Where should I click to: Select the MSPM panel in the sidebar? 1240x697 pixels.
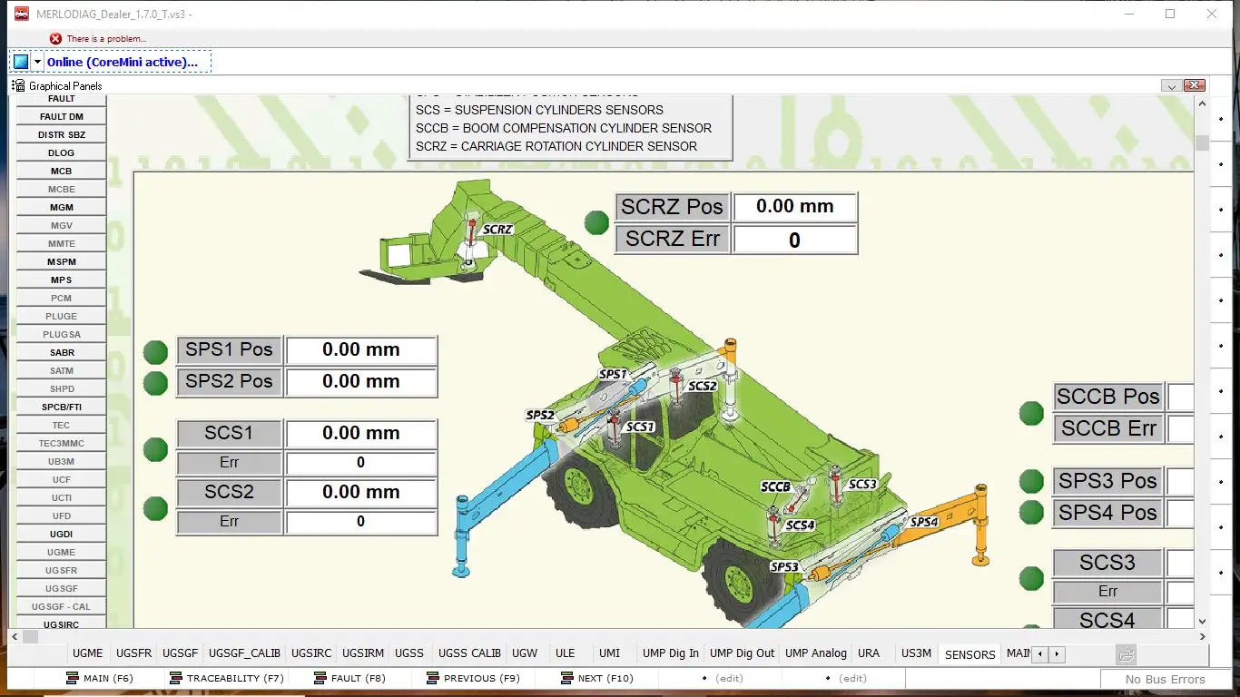61,261
